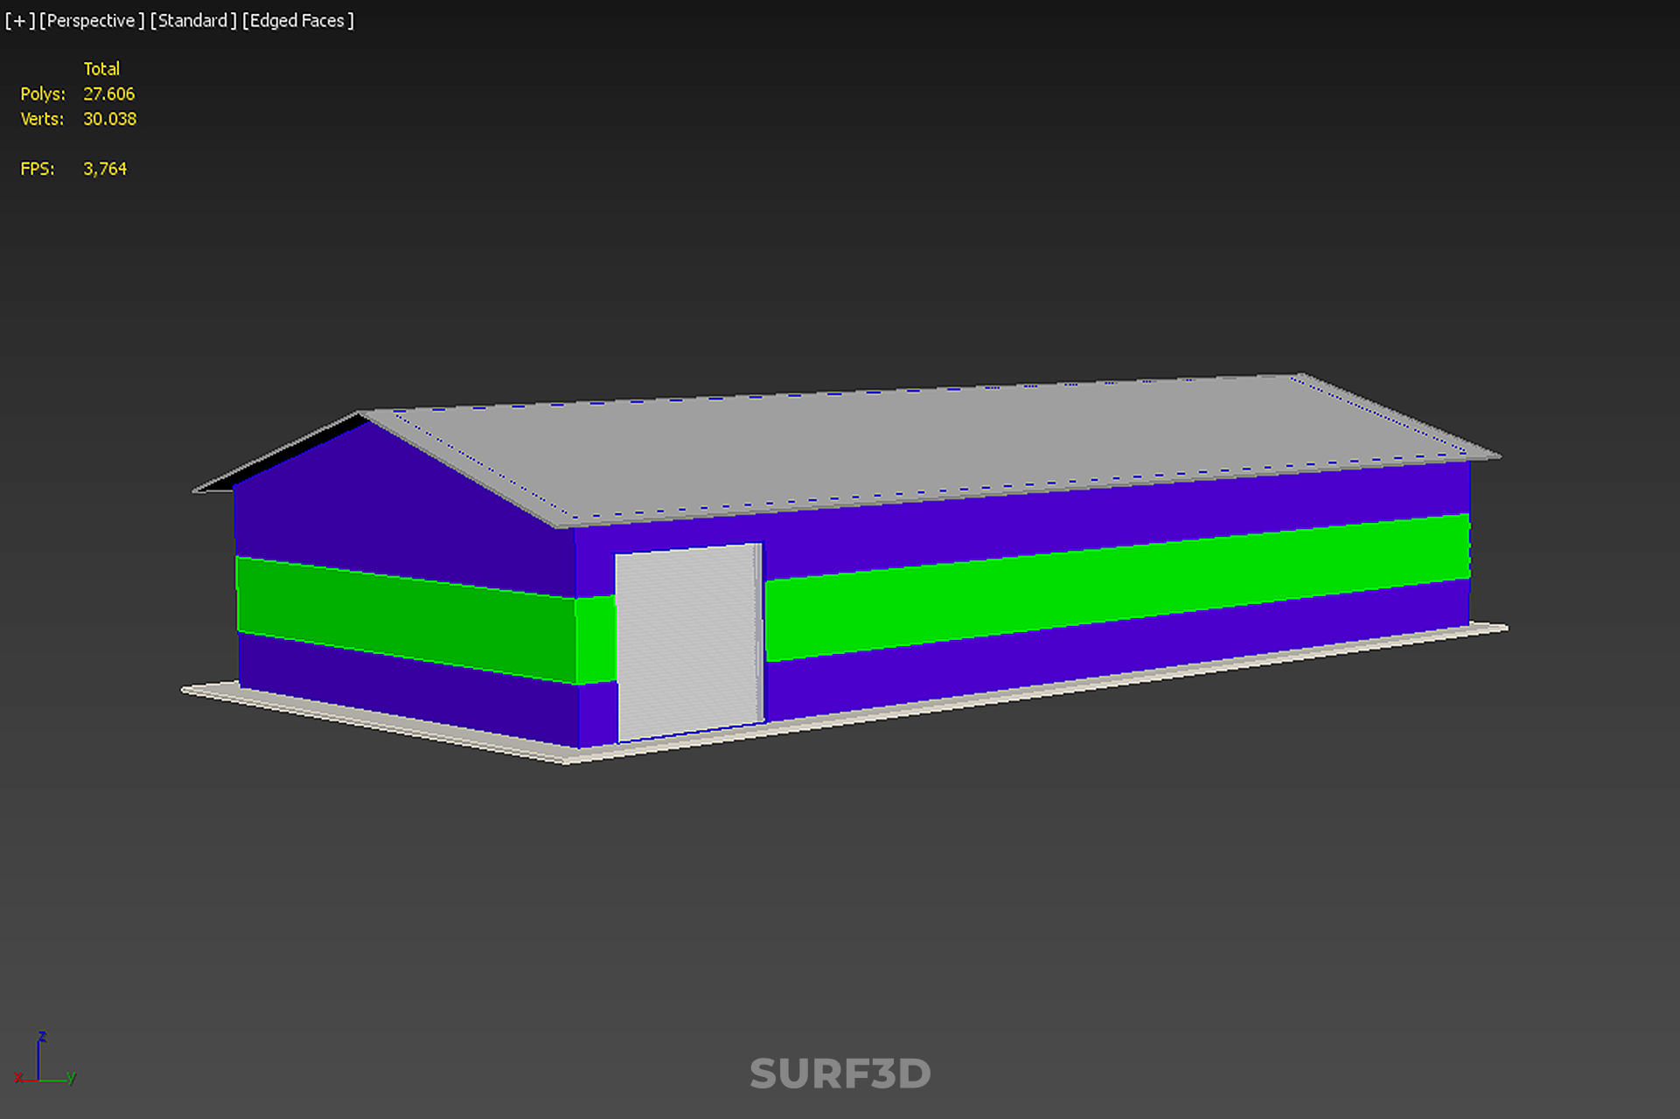Click the Total statistics column header

click(101, 68)
